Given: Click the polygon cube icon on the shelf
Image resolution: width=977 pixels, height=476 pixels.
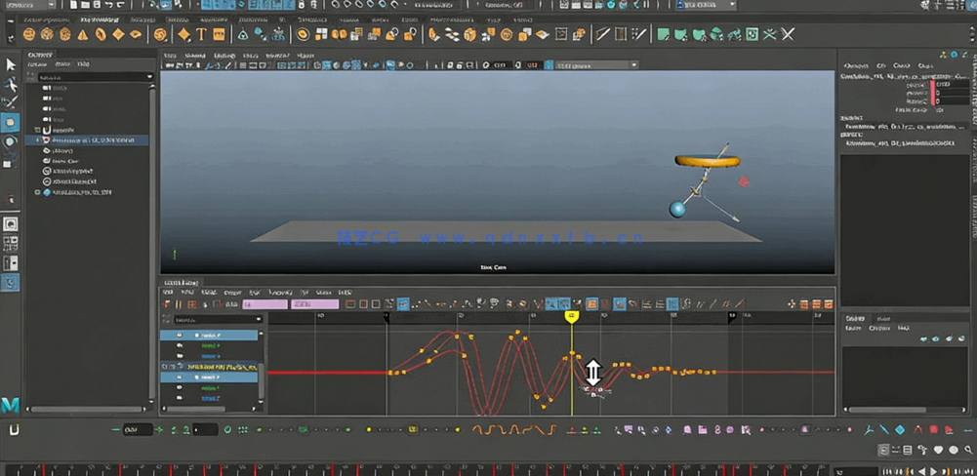Looking at the screenshot, I should tap(47, 35).
